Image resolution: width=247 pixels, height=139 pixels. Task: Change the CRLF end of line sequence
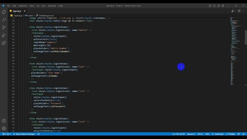(x=207, y=134)
